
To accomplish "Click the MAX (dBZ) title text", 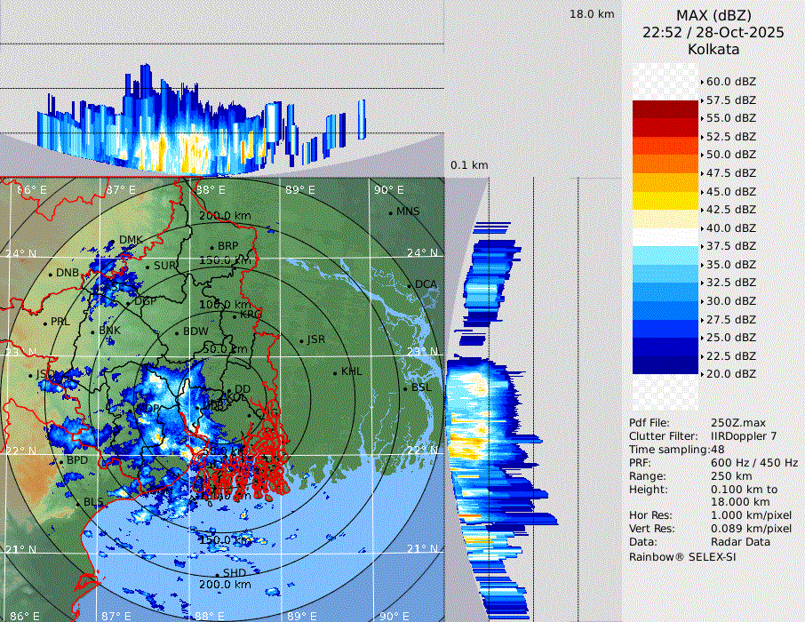I will pyautogui.click(x=713, y=15).
